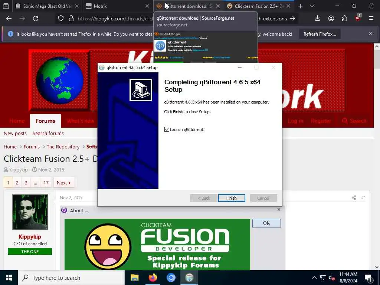Show hidden system tray icons

pos(314,278)
